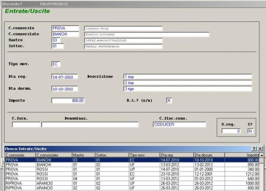Click the date 01-01-2000 in list

tap(203, 169)
